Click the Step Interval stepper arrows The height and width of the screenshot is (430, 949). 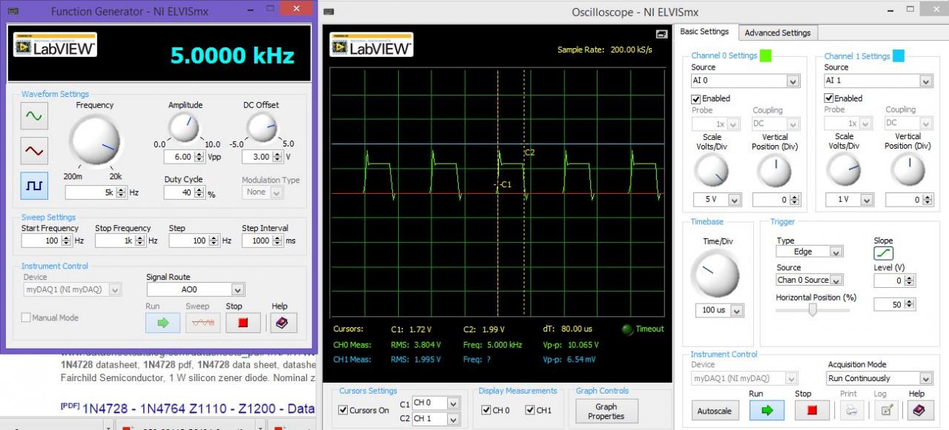click(278, 241)
